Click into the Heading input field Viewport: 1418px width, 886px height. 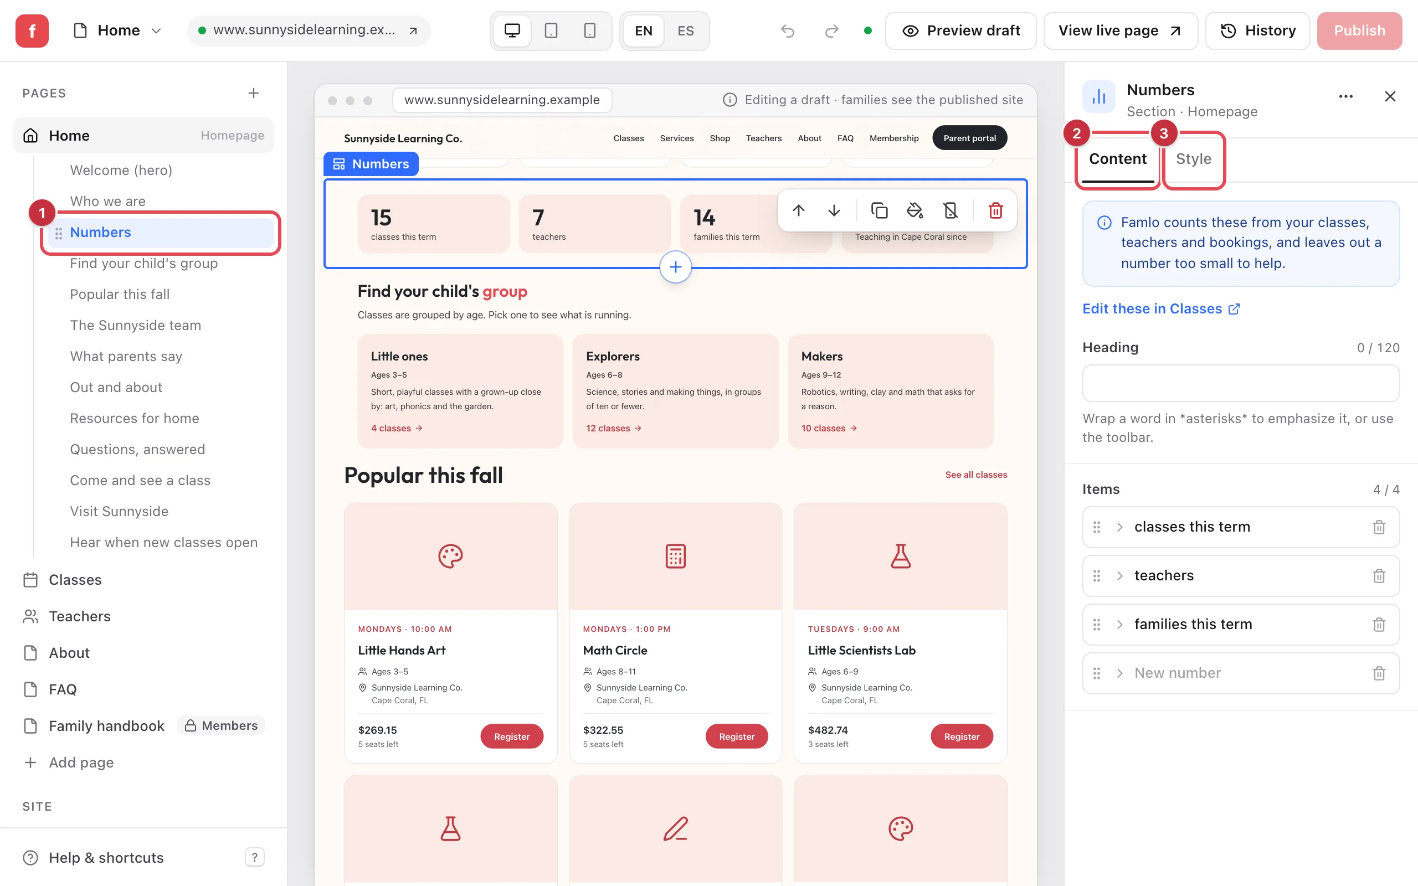pyautogui.click(x=1240, y=383)
